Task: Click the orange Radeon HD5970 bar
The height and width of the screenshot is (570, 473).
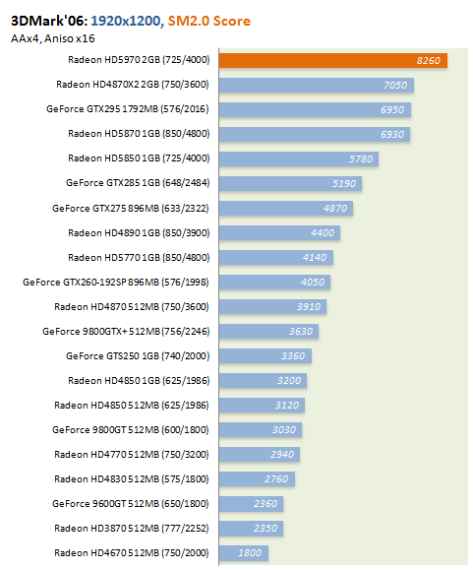Action: click(333, 60)
